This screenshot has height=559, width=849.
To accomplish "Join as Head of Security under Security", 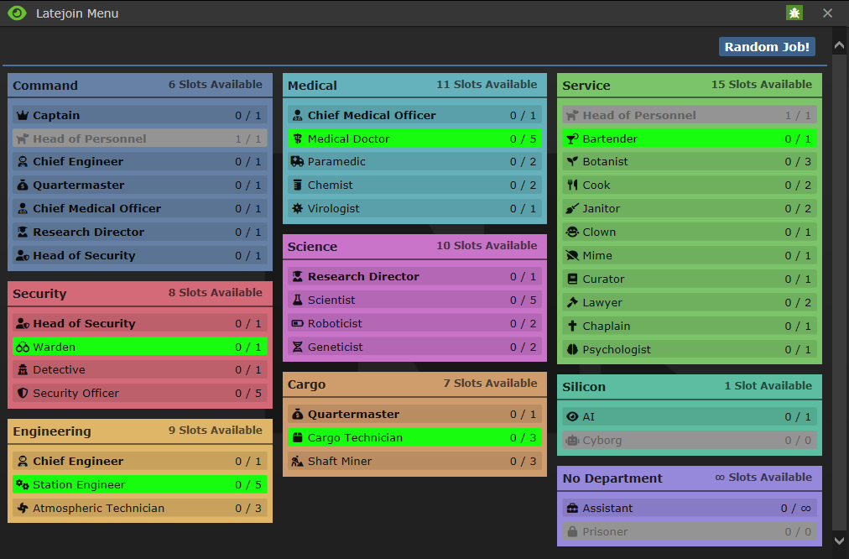I will (x=140, y=323).
